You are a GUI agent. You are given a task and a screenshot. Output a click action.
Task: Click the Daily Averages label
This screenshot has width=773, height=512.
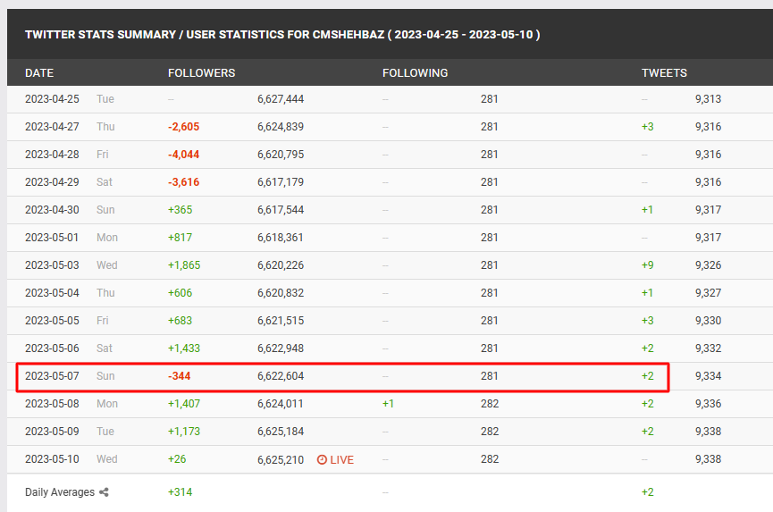click(x=59, y=492)
